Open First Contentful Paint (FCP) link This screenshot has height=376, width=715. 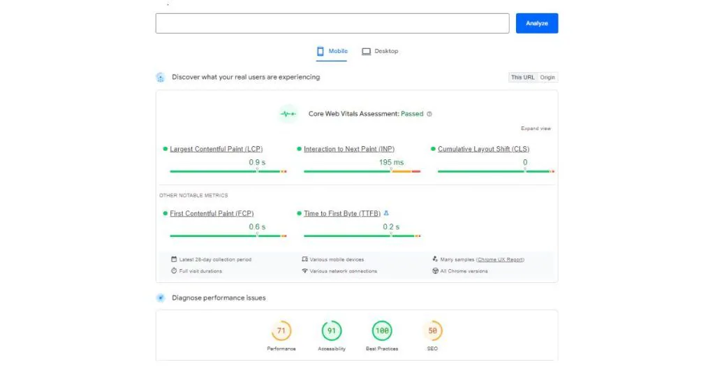click(212, 213)
